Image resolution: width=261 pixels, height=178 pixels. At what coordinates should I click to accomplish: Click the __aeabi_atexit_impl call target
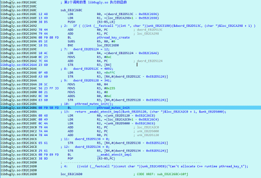(114, 155)
